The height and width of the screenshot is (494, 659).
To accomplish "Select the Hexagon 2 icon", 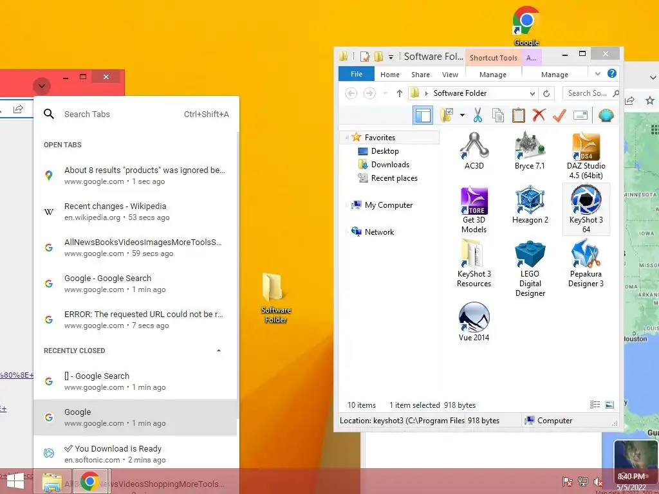I will tap(530, 205).
